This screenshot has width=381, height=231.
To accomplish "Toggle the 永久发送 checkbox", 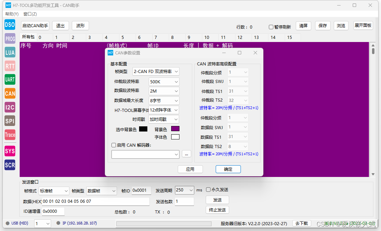I will pos(208,190).
